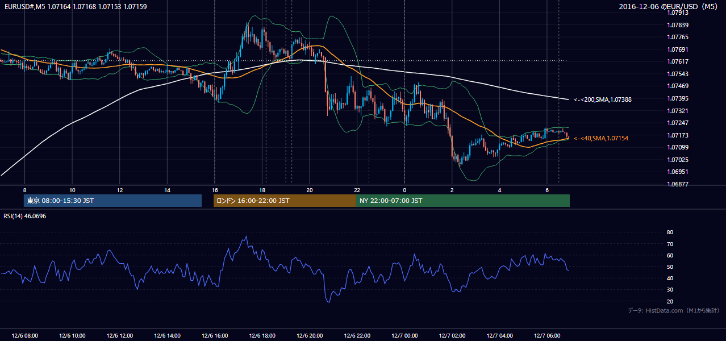Click hour marker 6 under price chart
726x341 pixels.
coord(547,189)
